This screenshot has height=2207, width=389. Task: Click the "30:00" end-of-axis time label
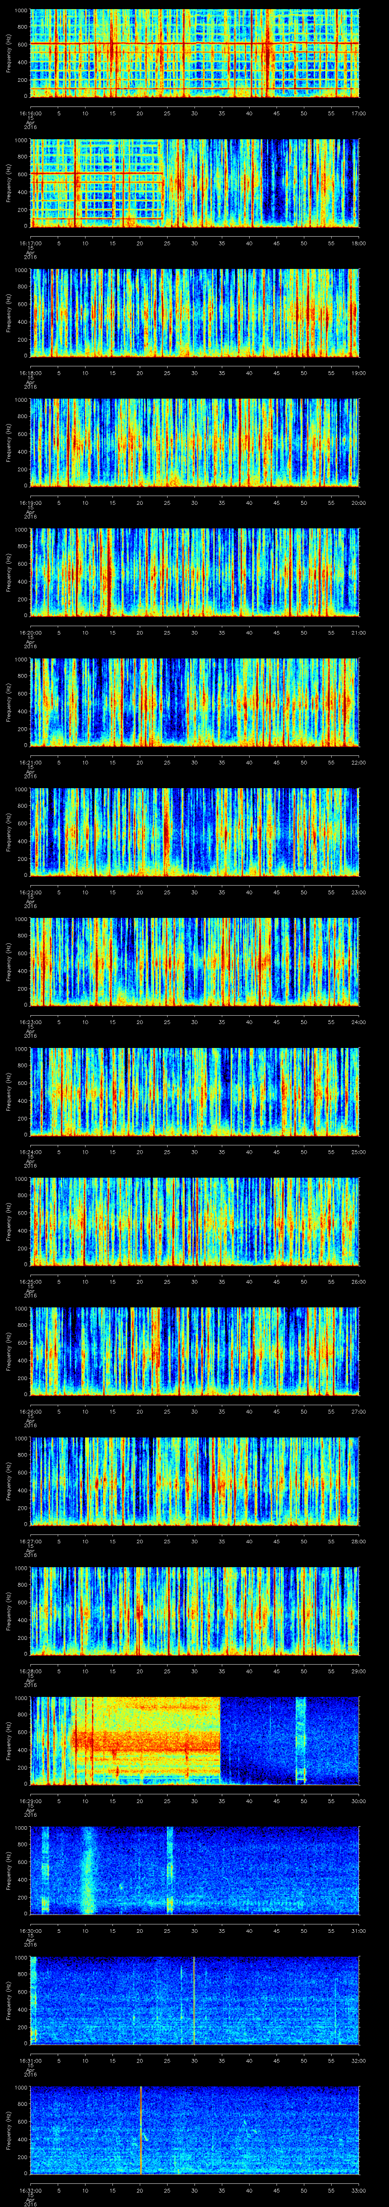[x=358, y=1800]
